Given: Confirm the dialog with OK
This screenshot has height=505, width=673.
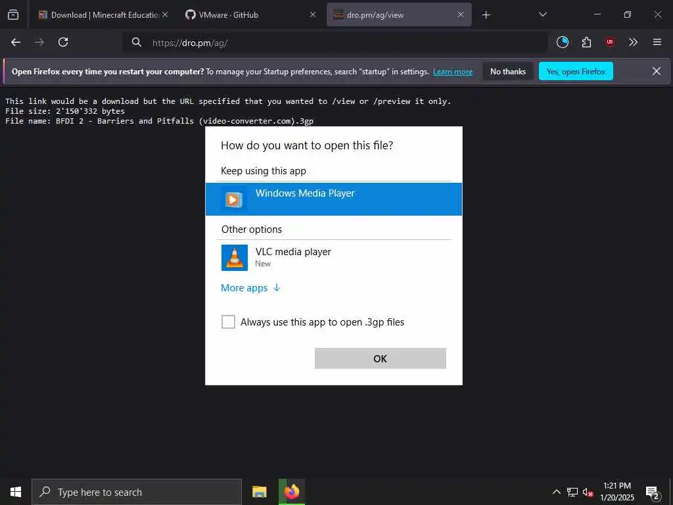Looking at the screenshot, I should (x=381, y=358).
